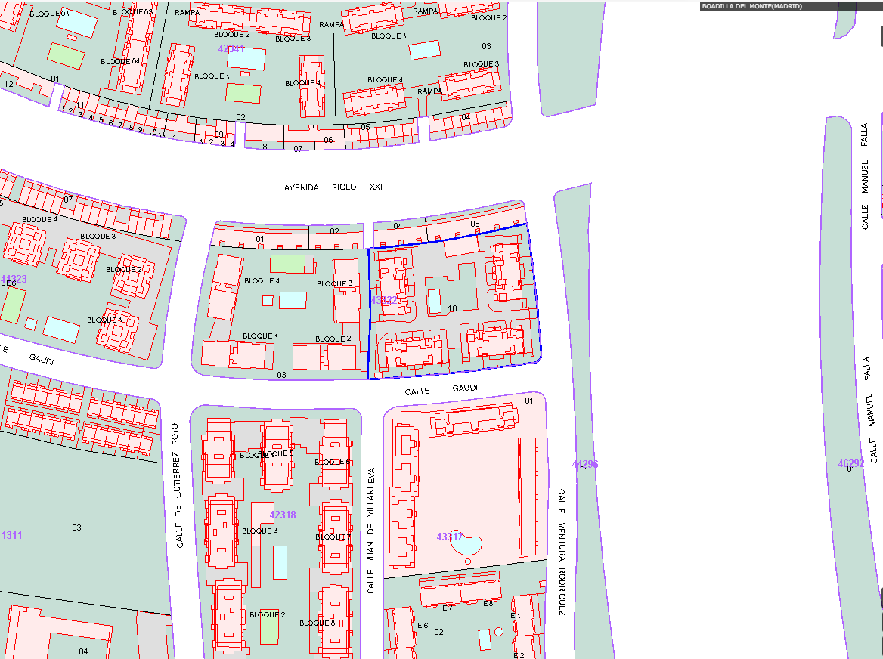Click the purple block number 44296
Image resolution: width=883 pixels, height=659 pixels.
point(585,464)
